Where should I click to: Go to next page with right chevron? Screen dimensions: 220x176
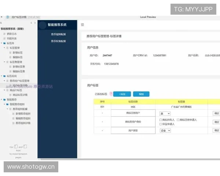coord(35,23)
